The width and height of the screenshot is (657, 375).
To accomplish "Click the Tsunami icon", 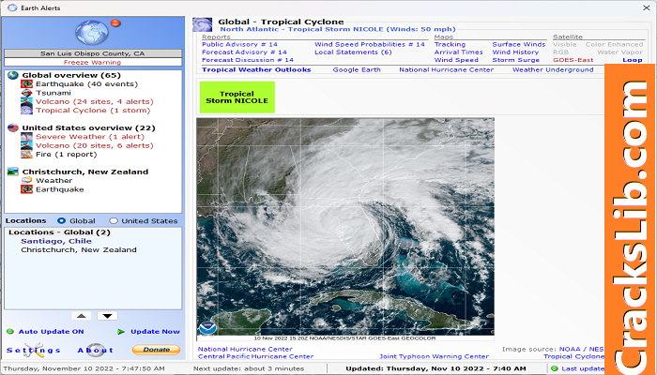I will point(27,93).
